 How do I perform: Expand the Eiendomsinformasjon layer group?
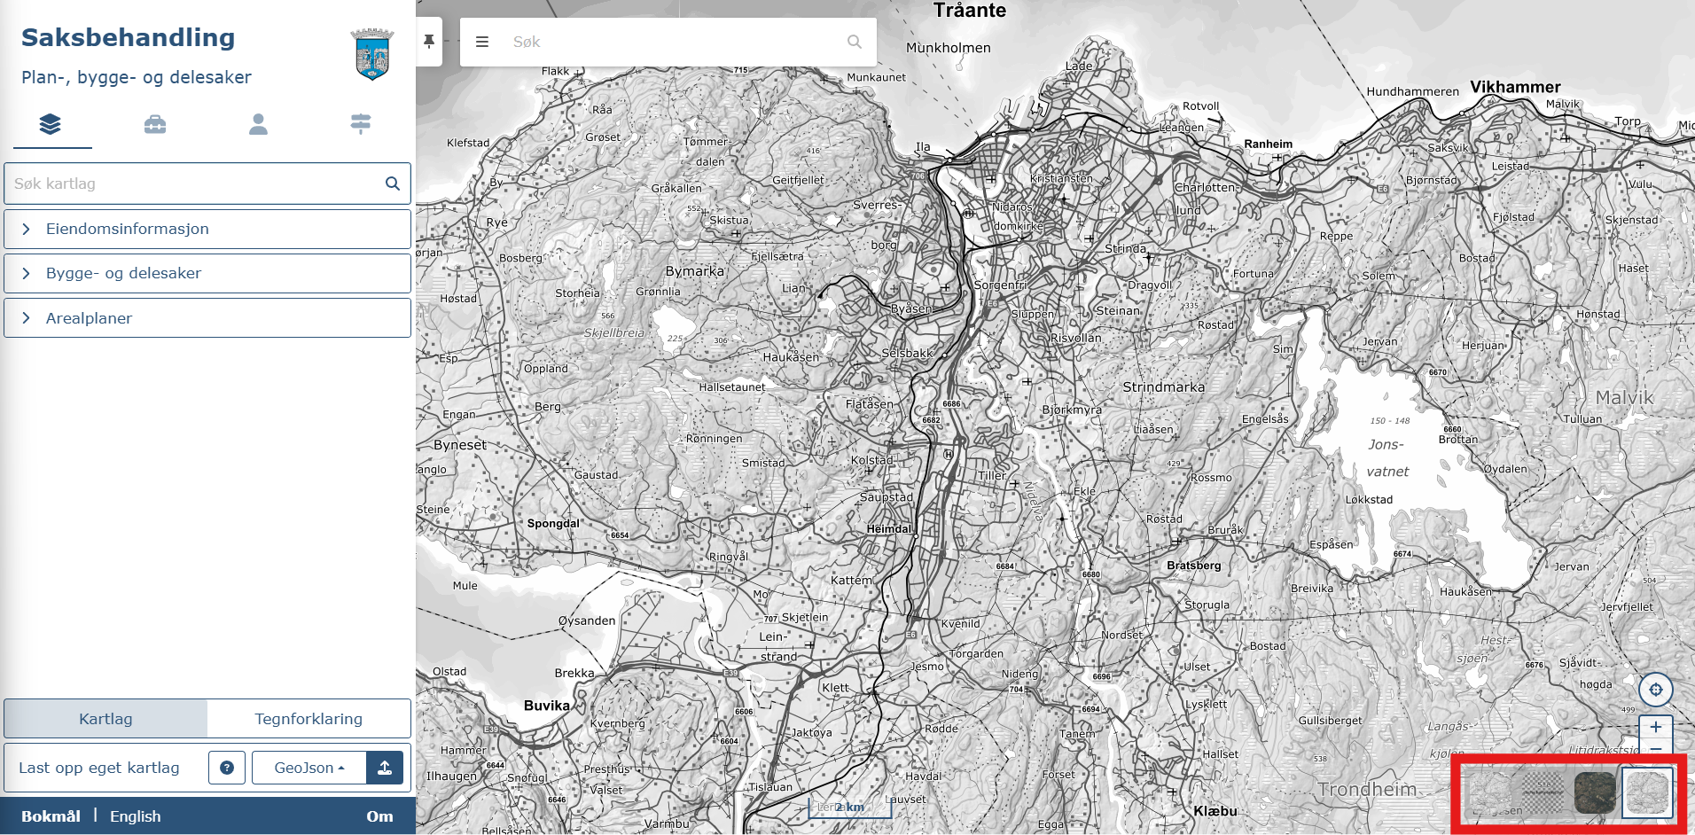pyautogui.click(x=207, y=229)
